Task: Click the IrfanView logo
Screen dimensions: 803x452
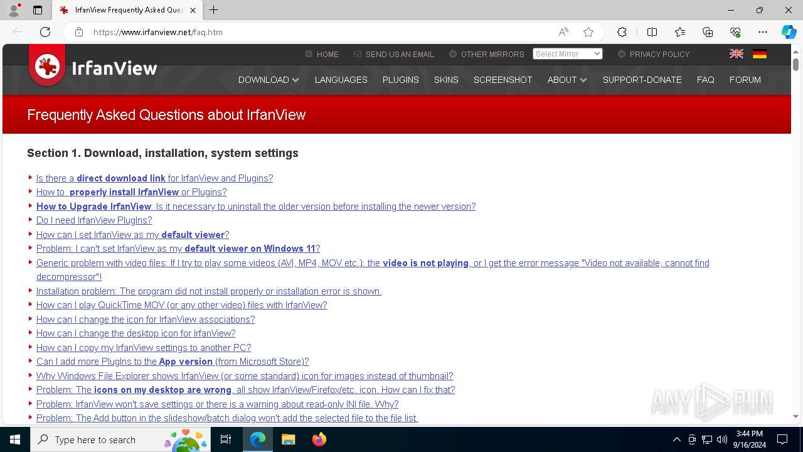Action: pyautogui.click(x=93, y=67)
